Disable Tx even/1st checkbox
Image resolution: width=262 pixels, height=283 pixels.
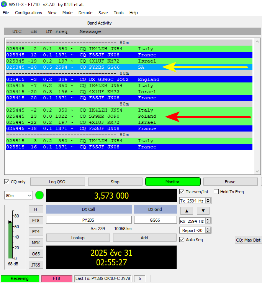(182, 192)
